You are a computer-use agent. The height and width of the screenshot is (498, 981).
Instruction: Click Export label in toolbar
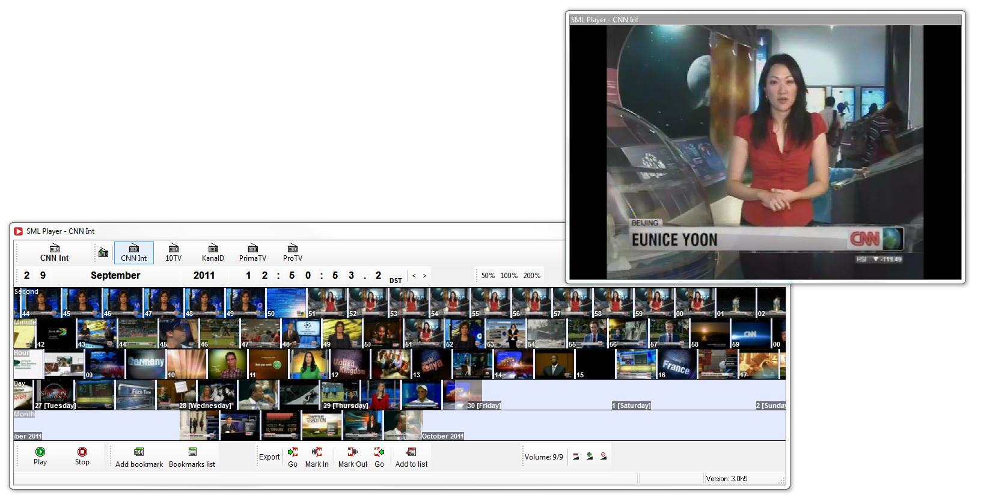tap(269, 457)
